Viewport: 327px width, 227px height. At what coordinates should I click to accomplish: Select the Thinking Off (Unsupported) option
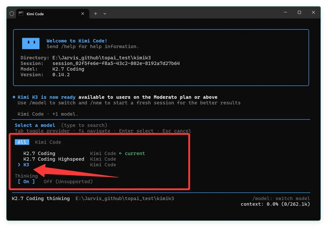coord(68,182)
